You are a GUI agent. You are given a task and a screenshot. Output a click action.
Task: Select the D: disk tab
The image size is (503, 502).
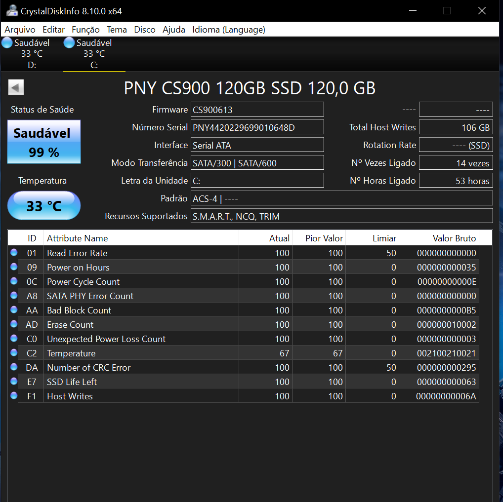tap(32, 54)
